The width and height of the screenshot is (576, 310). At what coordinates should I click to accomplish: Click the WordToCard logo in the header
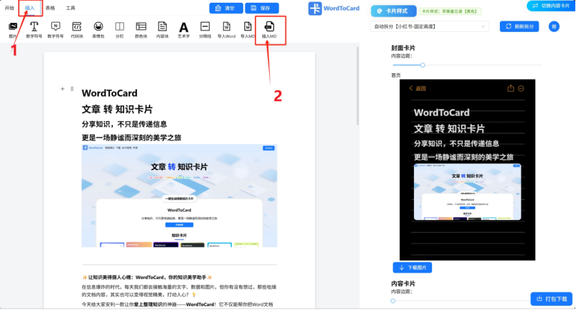tap(334, 8)
